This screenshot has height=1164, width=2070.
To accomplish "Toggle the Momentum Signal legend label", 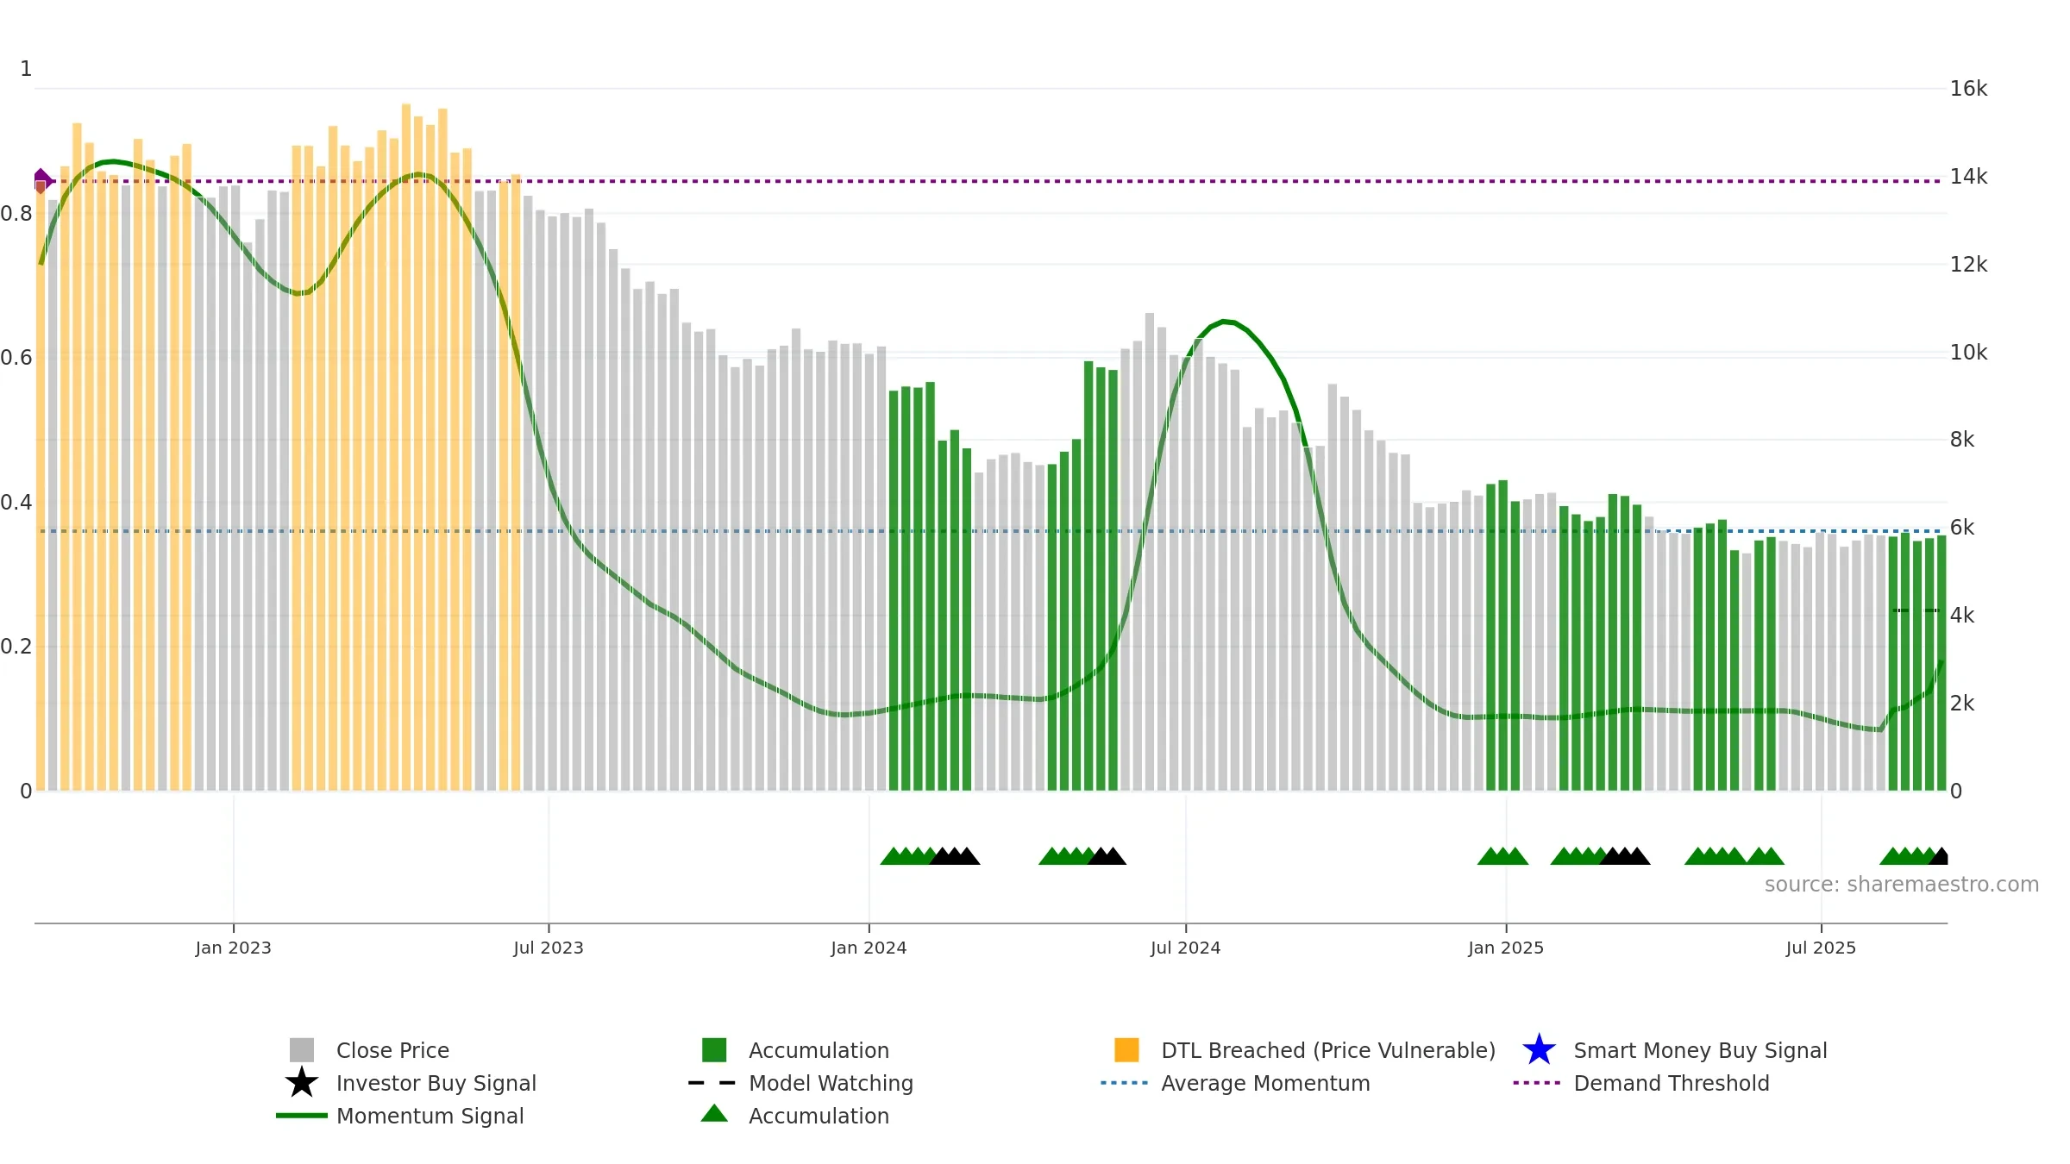I will [x=430, y=1116].
